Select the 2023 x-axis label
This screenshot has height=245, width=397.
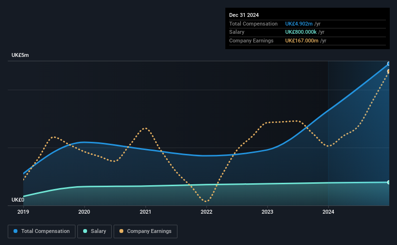point(267,212)
